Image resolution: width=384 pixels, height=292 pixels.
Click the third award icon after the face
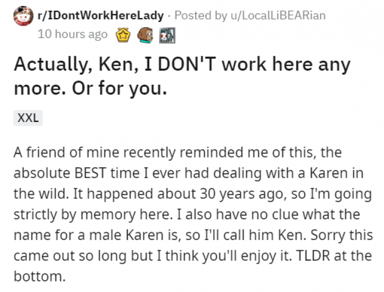tap(166, 34)
